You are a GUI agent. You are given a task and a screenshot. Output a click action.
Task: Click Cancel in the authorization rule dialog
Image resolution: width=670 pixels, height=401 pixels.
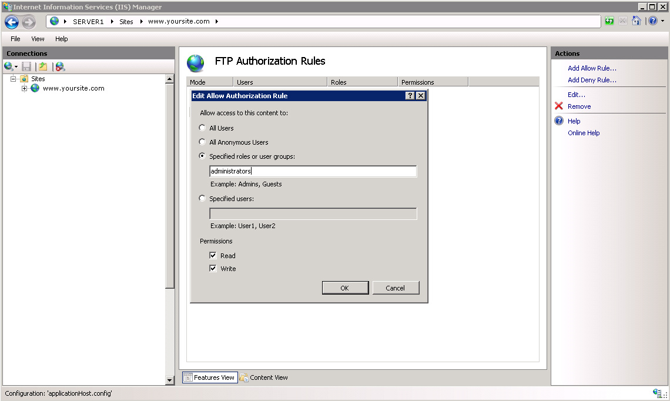pyautogui.click(x=396, y=288)
